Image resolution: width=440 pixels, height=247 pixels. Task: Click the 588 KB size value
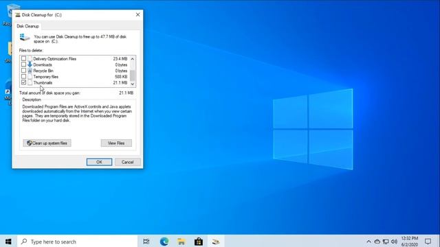pyautogui.click(x=121, y=77)
